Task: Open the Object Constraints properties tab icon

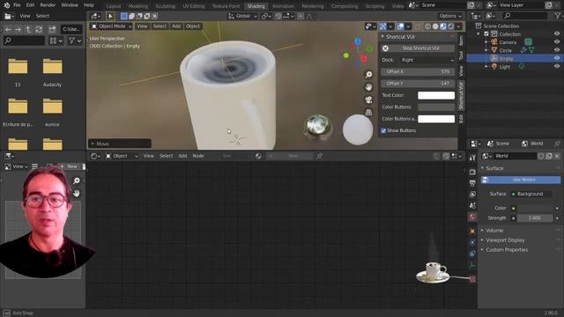Action: click(x=472, y=254)
